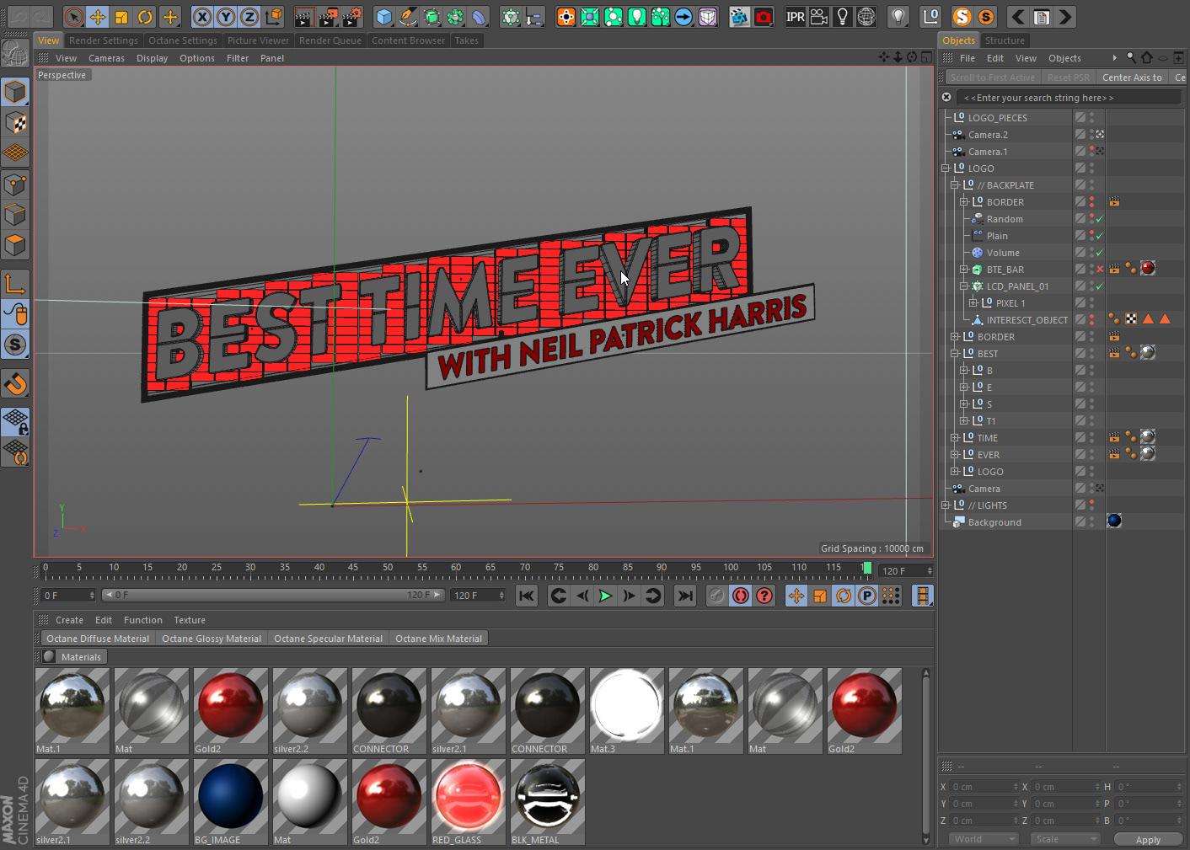Open the spline Pen tool icon
1190x850 pixels.
[x=408, y=17]
